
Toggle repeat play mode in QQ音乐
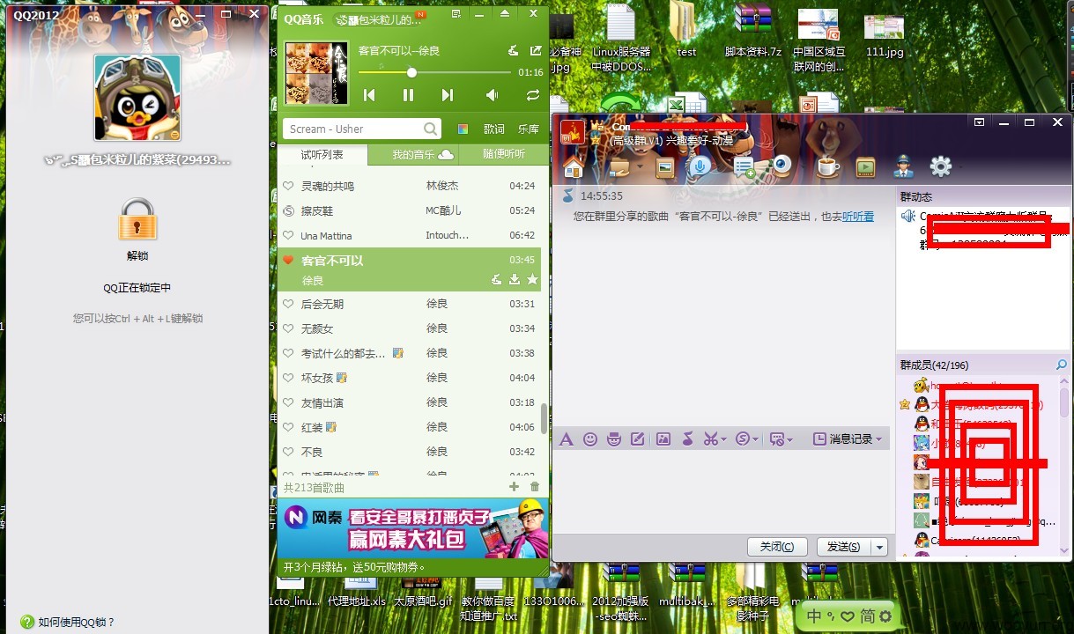point(532,94)
